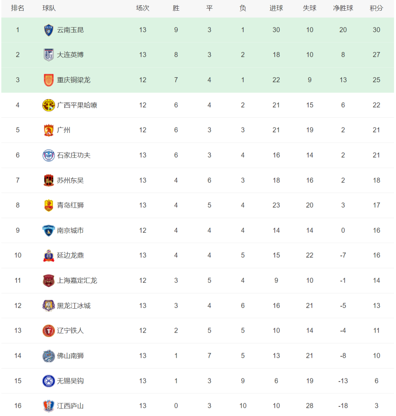Click the 重庆铜梁龙 team badge
Viewport: 396px width, 416px height.
[49, 80]
